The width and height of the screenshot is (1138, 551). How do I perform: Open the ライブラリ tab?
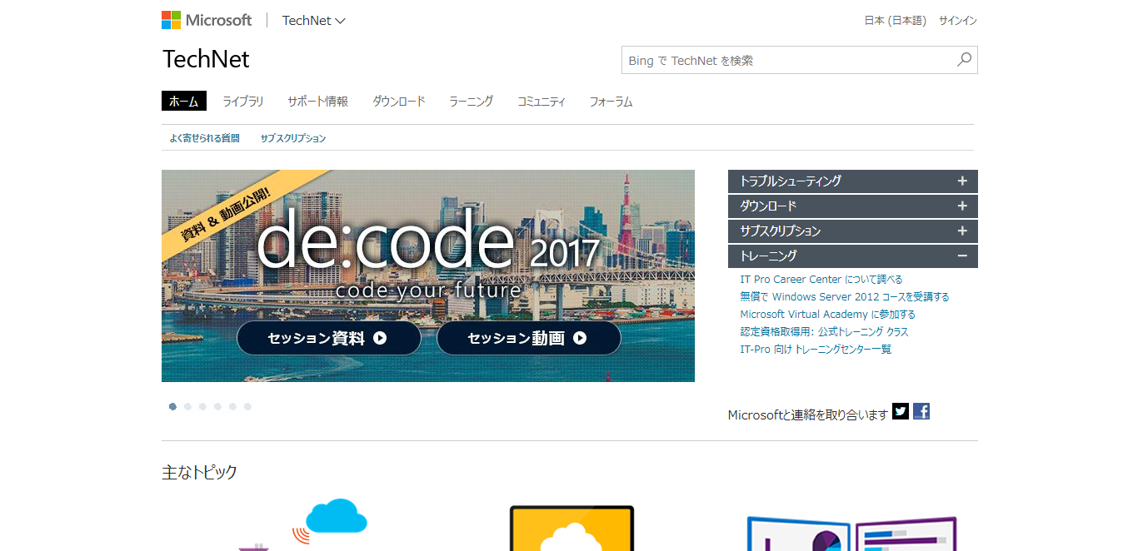[243, 102]
